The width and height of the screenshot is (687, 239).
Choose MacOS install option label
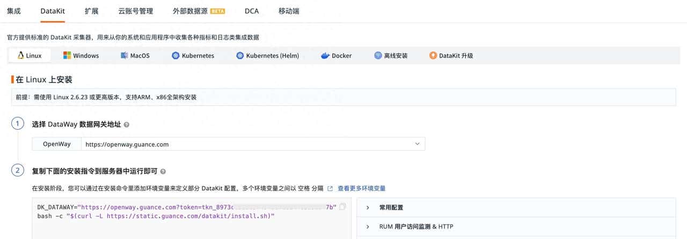[x=140, y=56]
